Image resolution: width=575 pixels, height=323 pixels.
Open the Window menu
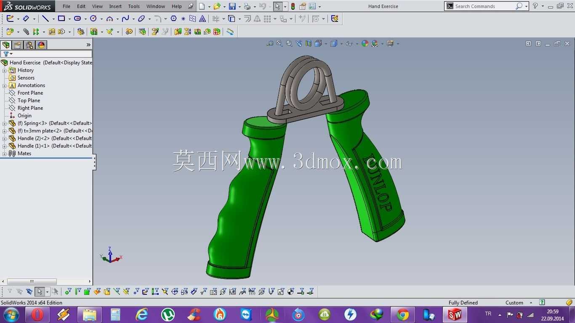point(156,6)
